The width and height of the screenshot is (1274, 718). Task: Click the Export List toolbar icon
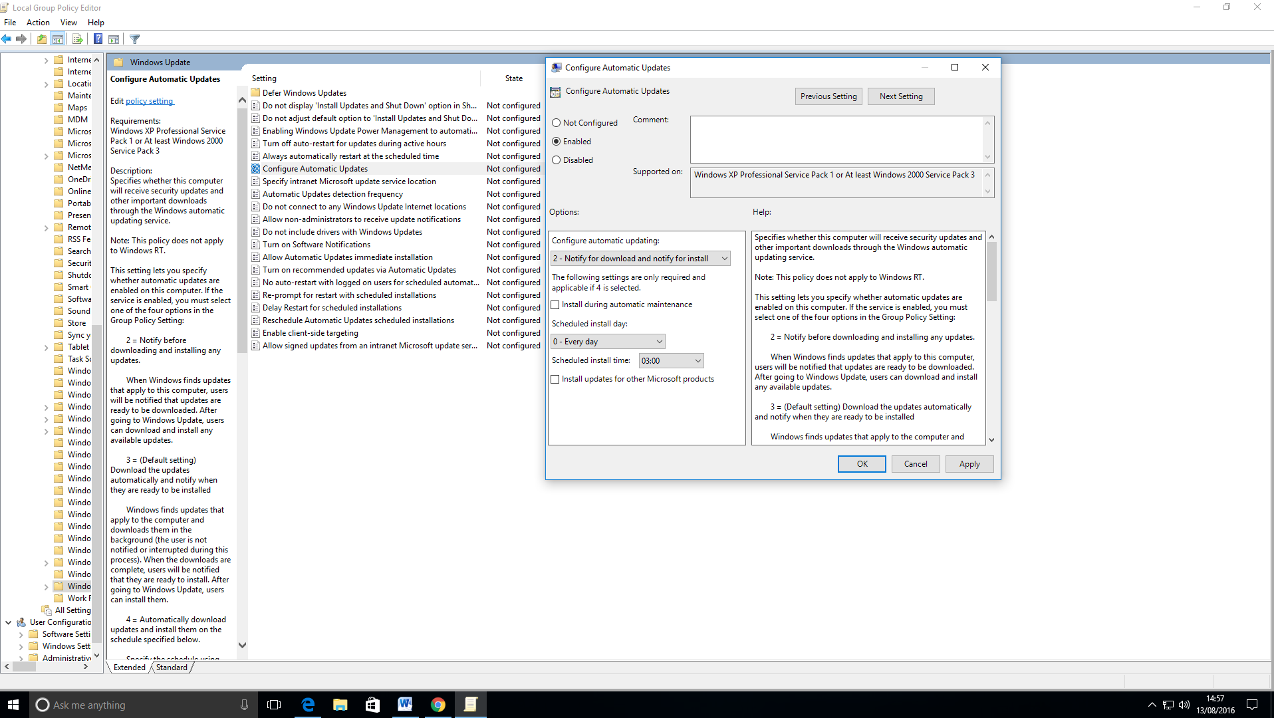coord(78,39)
